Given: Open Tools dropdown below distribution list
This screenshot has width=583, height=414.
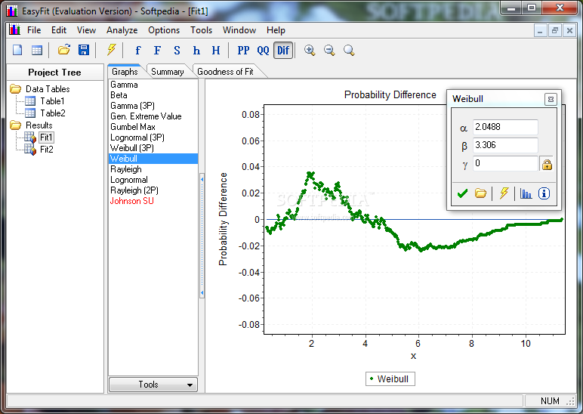Looking at the screenshot, I should click(x=153, y=385).
